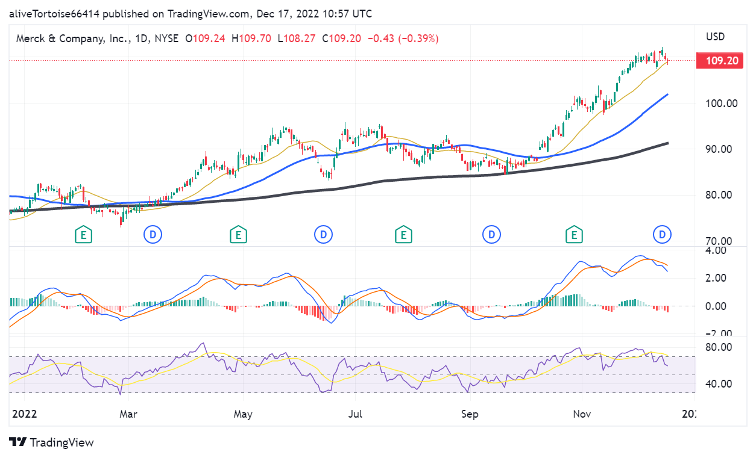Click the May label on time axis
756x458 pixels.
(x=243, y=414)
